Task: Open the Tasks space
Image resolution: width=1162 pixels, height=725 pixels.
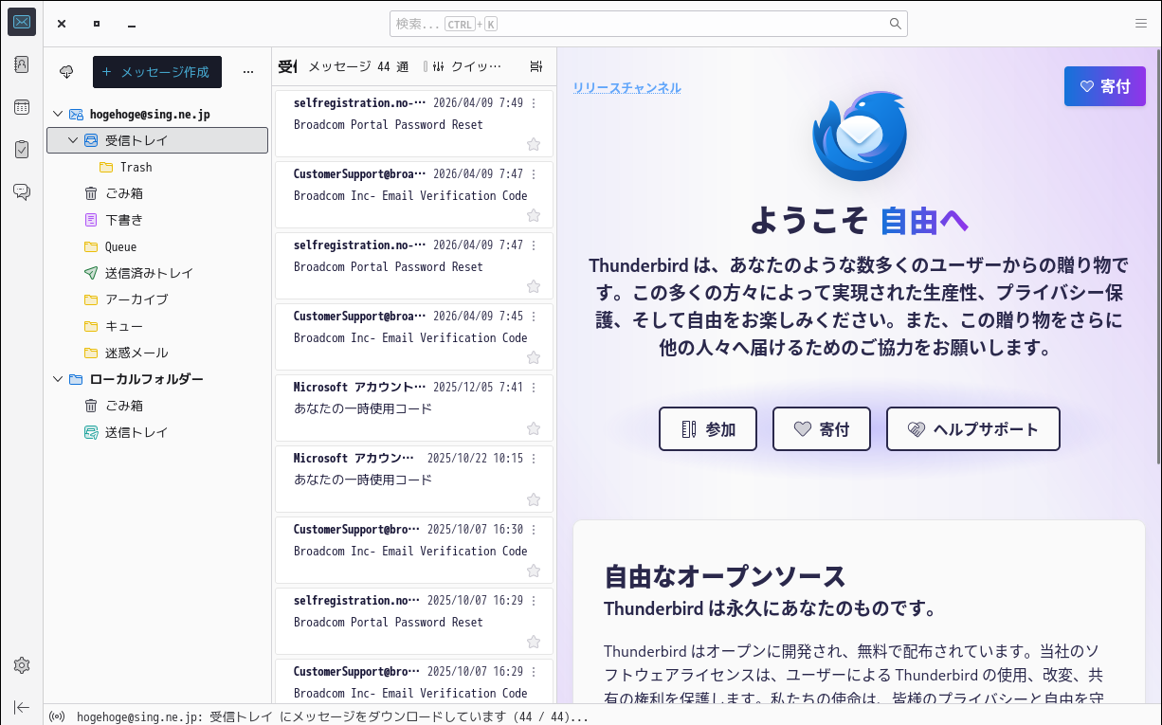Action: click(x=22, y=149)
